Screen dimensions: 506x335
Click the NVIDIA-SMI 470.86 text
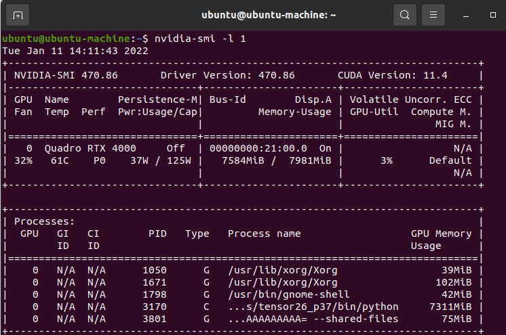point(66,75)
